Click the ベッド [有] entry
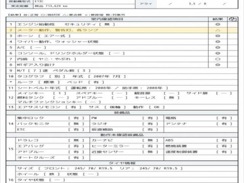 pyautogui.click(x=85, y=82)
